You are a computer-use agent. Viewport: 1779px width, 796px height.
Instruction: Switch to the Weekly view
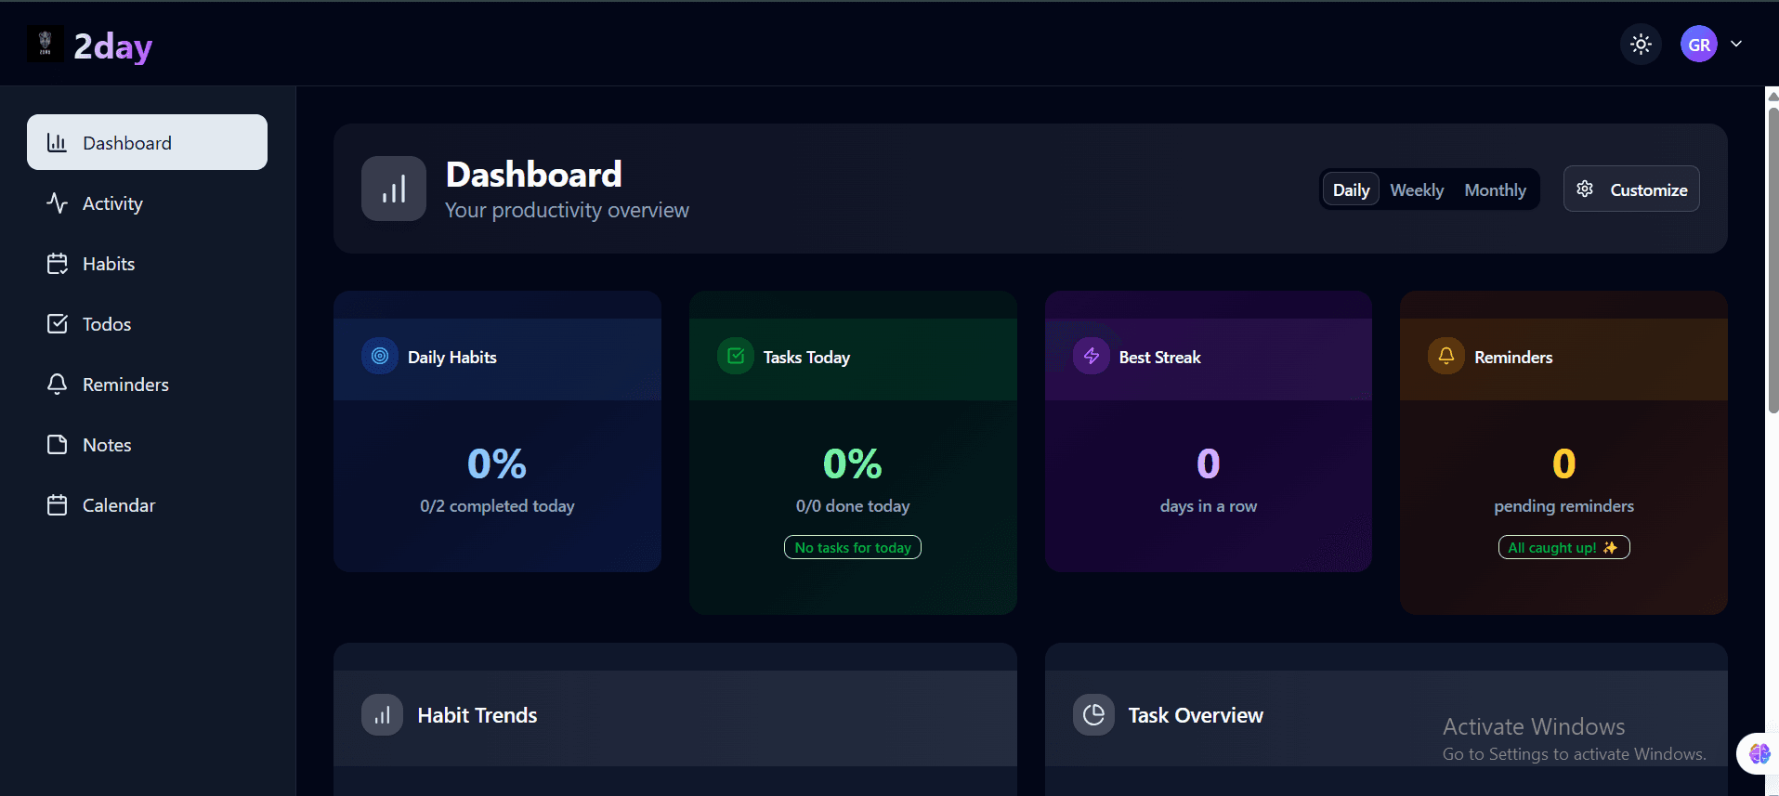1417,189
